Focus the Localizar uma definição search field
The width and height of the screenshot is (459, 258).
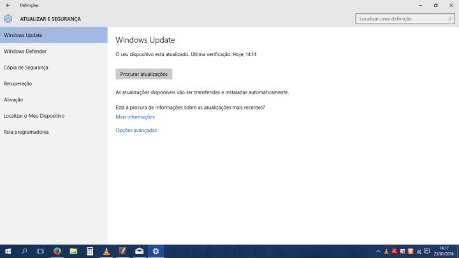[x=405, y=18]
